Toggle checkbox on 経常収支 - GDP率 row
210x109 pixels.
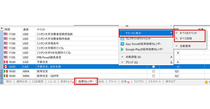[153, 76]
